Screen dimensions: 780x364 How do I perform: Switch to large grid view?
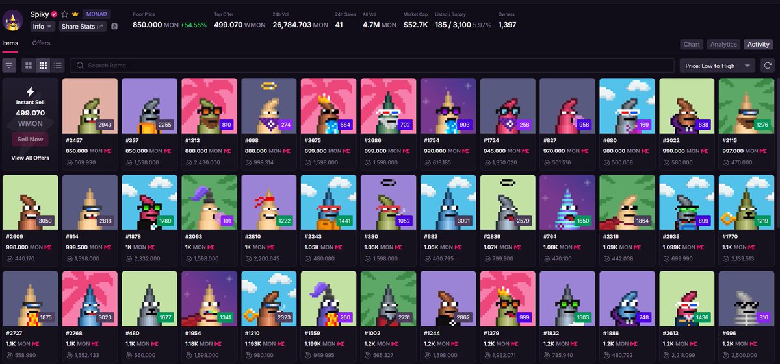[x=29, y=66]
